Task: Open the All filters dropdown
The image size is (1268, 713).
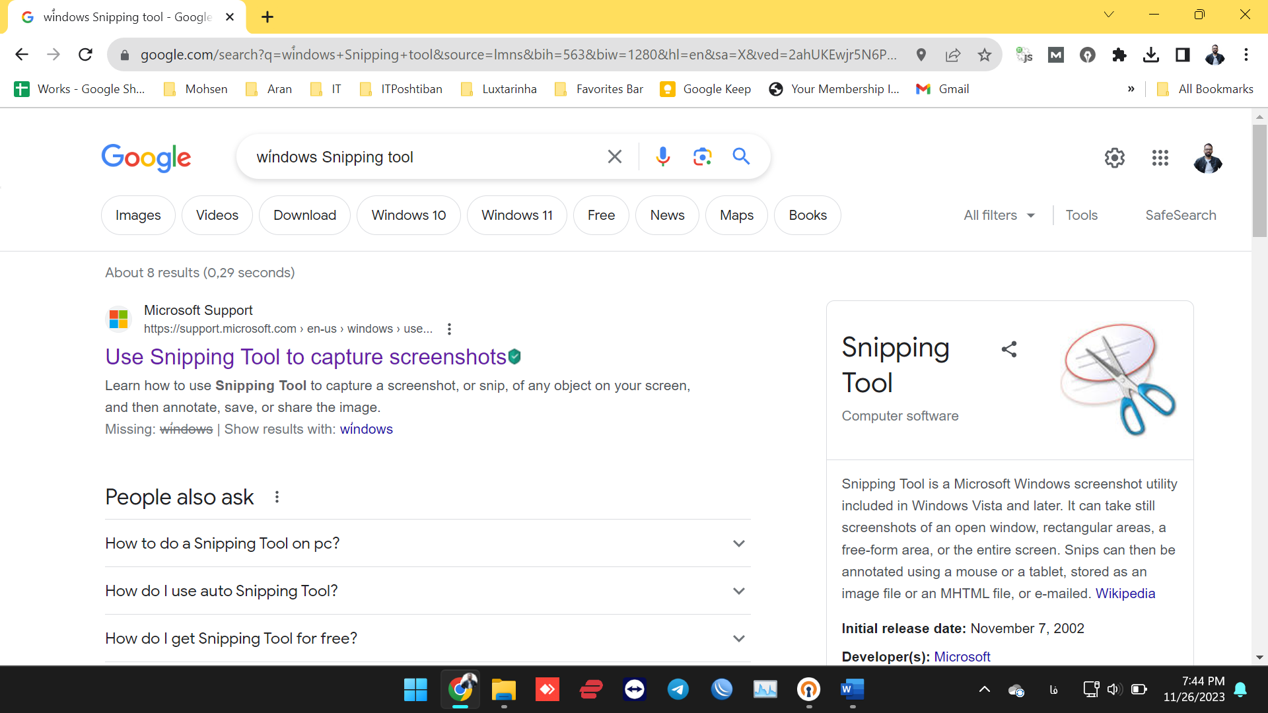Action: pos(999,215)
